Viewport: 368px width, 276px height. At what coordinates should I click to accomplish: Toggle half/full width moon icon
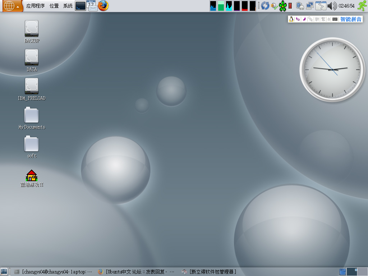point(304,19)
